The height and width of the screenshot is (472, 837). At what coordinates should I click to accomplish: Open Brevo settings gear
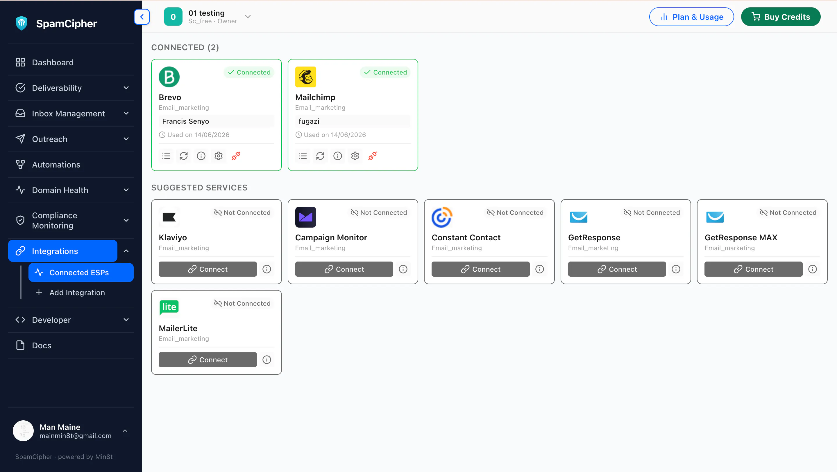[x=218, y=156]
